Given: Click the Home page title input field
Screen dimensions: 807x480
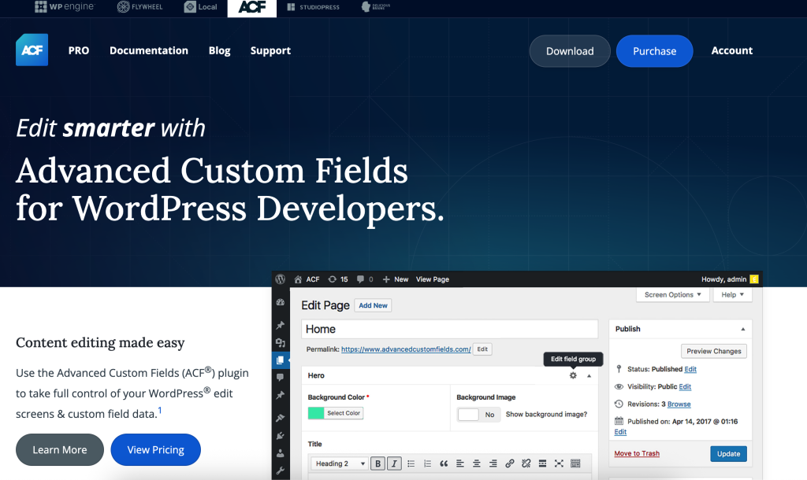Looking at the screenshot, I should point(449,329).
